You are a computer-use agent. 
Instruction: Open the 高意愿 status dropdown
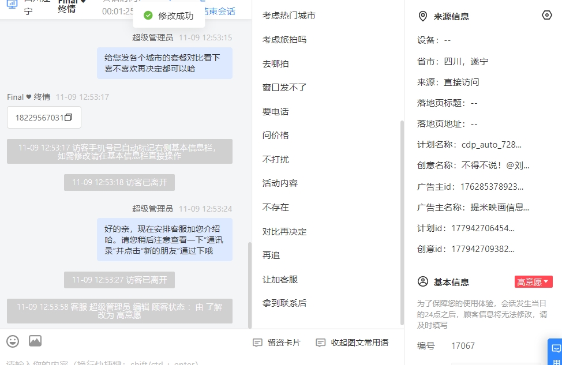[533, 282]
